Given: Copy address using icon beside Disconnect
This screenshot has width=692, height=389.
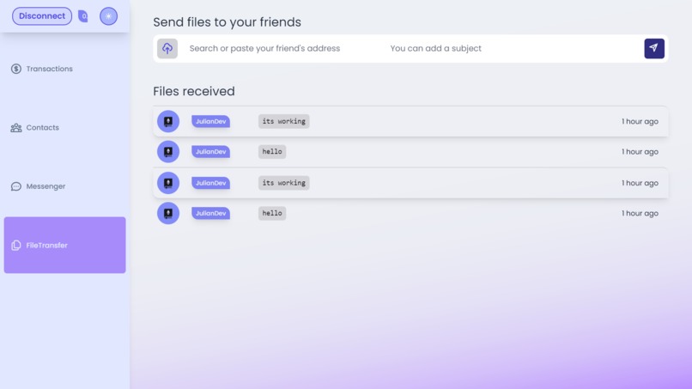Looking at the screenshot, I should tap(82, 16).
